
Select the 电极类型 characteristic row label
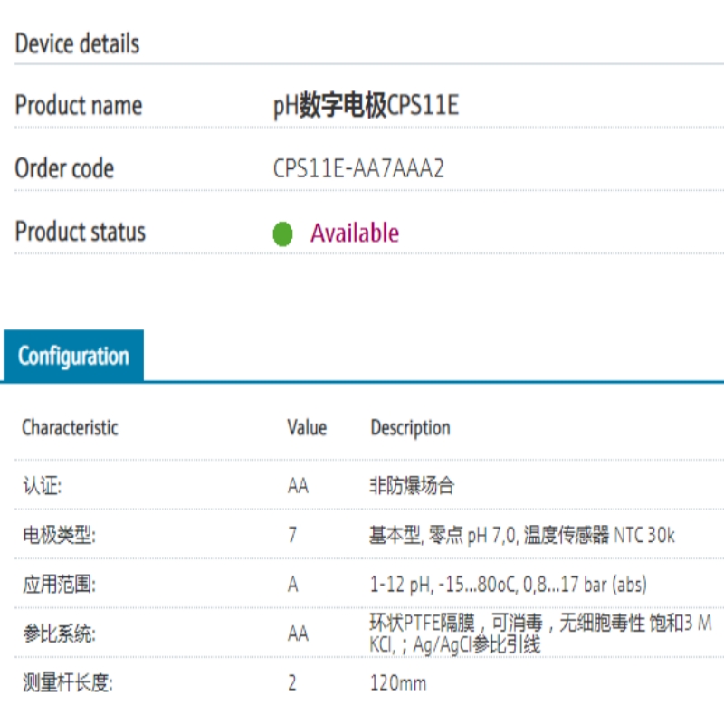point(59,535)
